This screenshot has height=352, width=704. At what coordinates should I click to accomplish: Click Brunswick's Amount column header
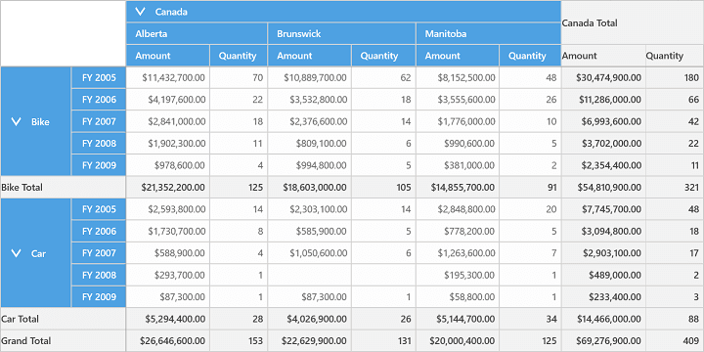coord(309,56)
